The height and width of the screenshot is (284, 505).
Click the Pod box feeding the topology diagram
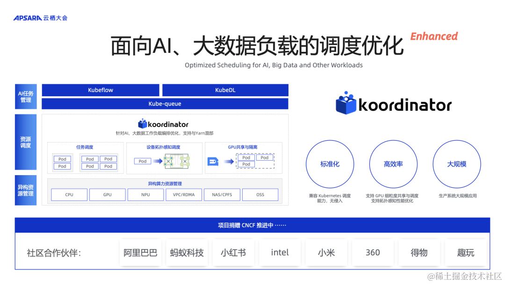tap(143, 161)
